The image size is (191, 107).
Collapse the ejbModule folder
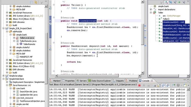pos(7,32)
